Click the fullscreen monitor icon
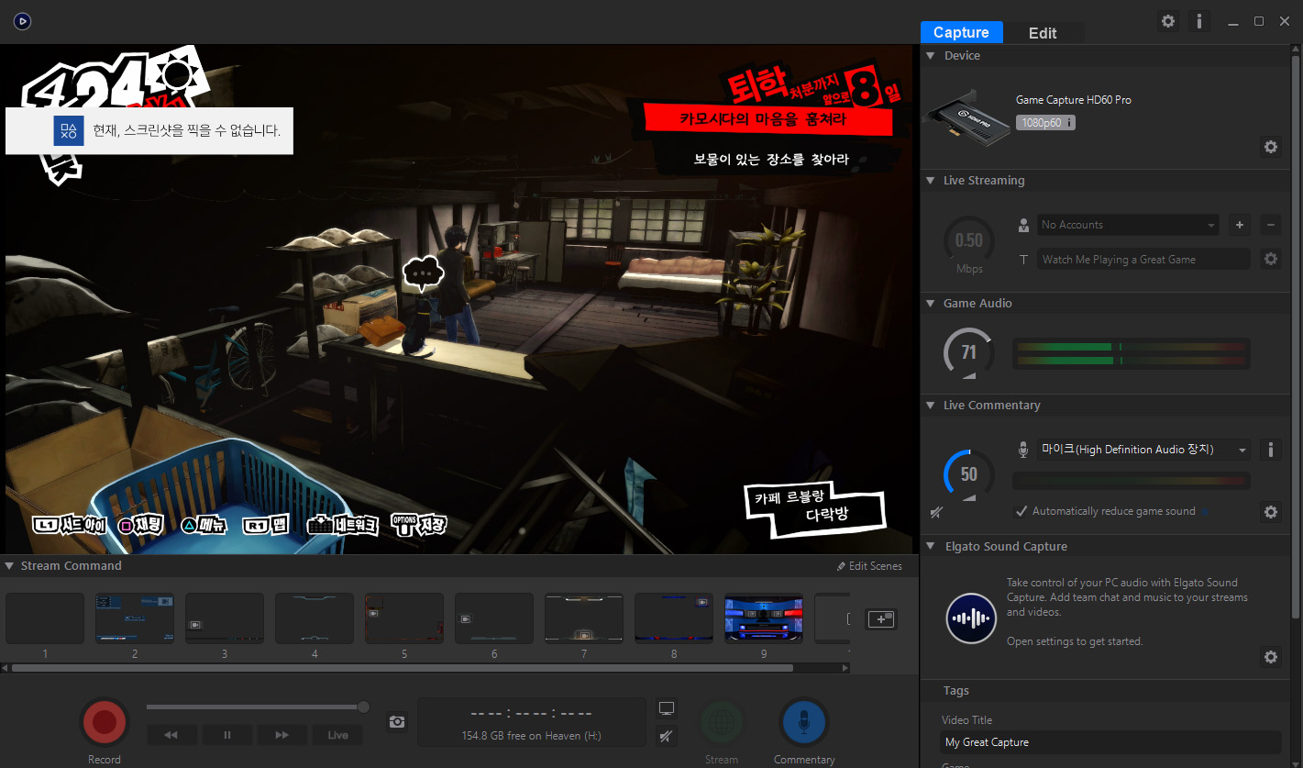1303x768 pixels. coord(667,708)
